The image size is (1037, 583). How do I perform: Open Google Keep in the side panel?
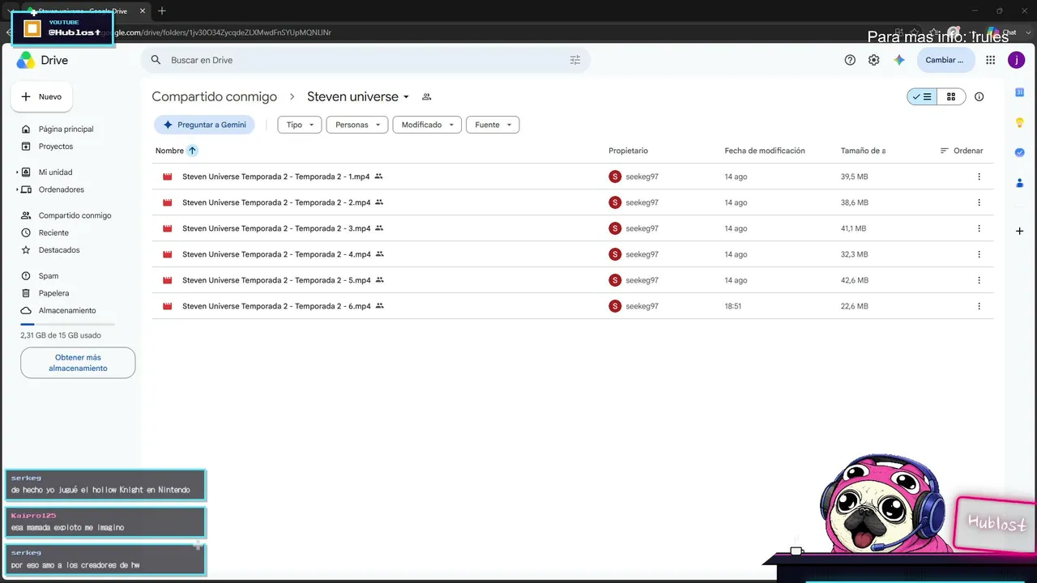coord(1019,122)
